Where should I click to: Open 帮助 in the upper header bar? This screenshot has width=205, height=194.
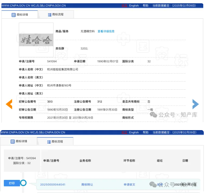tap(145, 5)
